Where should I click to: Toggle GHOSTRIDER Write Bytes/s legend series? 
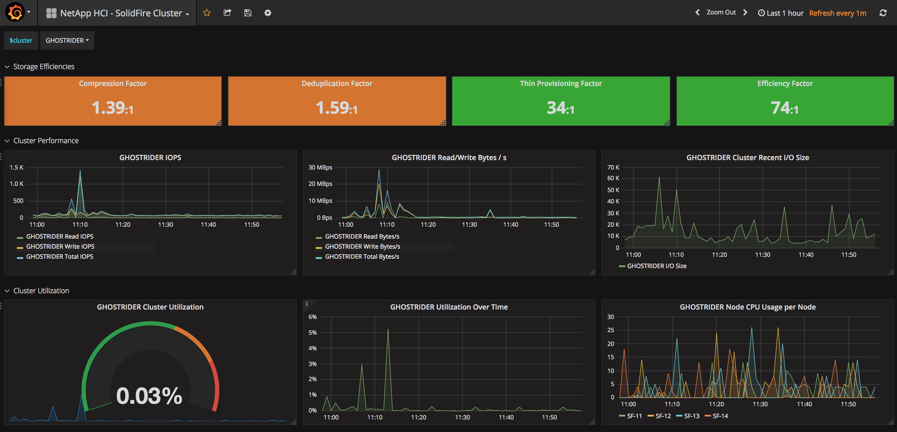coord(362,246)
